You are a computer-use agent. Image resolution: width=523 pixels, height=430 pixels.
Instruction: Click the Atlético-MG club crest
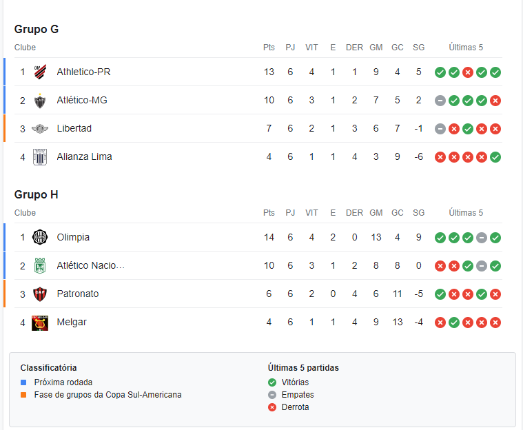pos(40,101)
